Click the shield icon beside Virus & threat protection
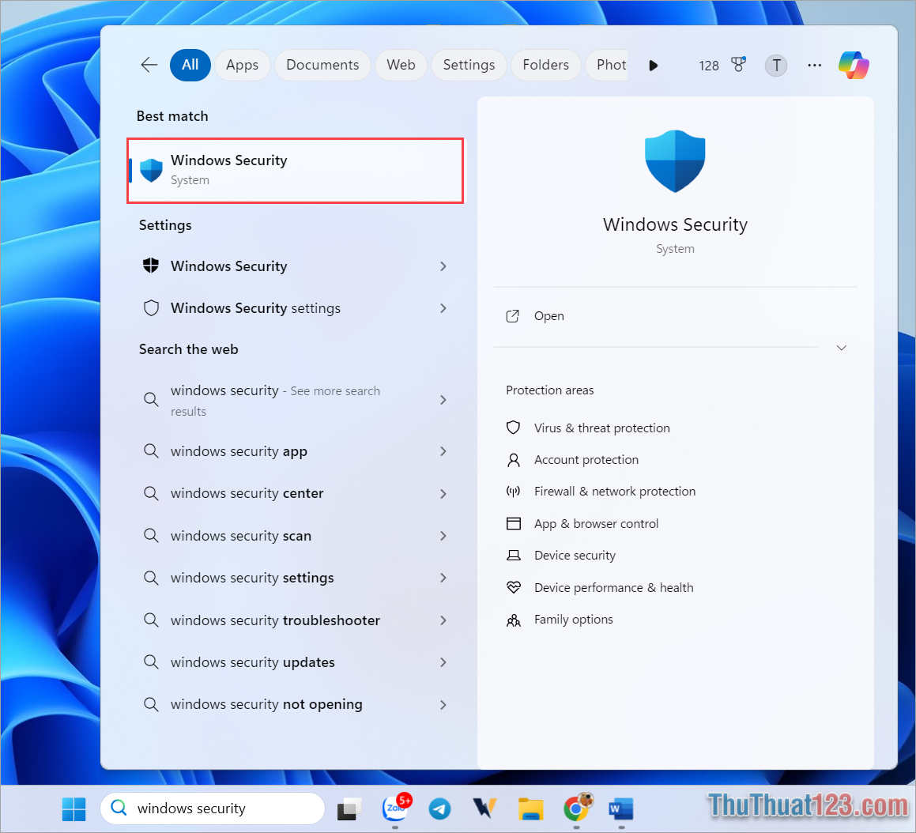916x833 pixels. tap(513, 428)
